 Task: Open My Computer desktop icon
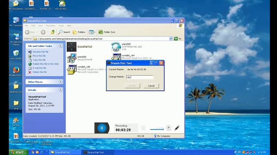click(16, 22)
